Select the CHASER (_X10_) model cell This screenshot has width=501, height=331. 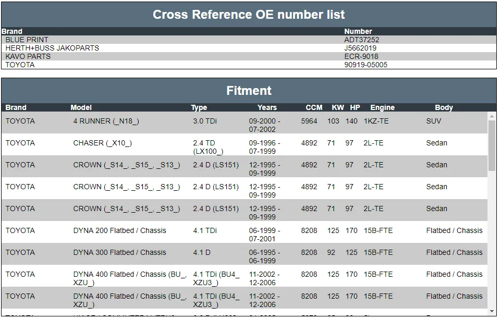[x=103, y=143]
